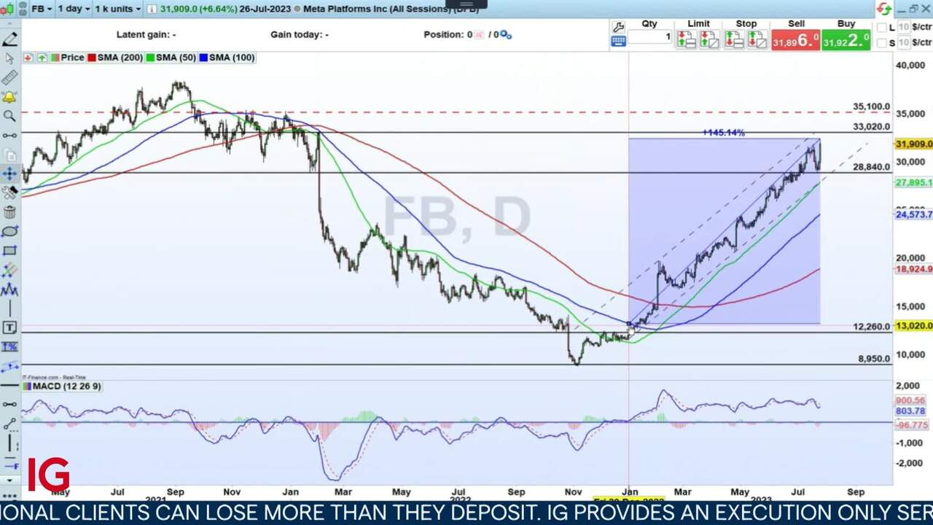Click the Sell 31,896.0 button
This screenshot has height=525, width=933.
(795, 40)
